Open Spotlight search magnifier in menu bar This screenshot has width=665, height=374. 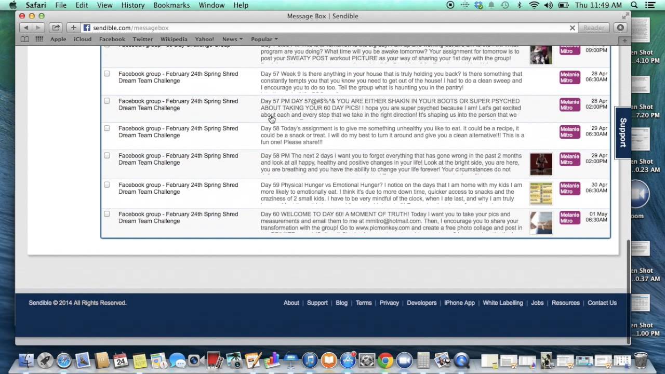(634, 5)
